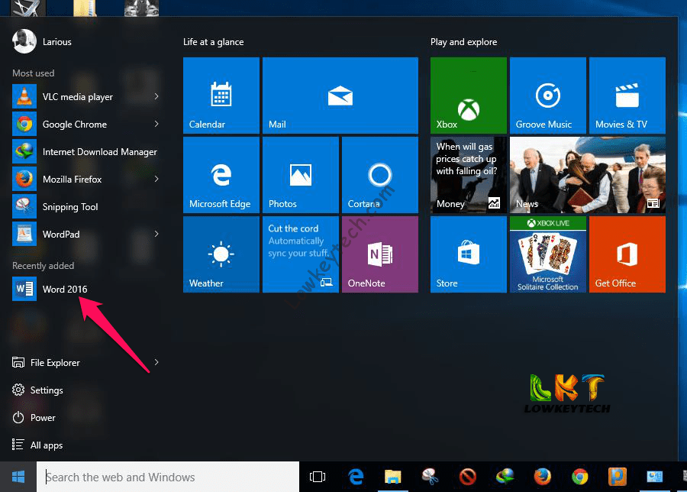Open the Money tile about gas prices
Screen dimensions: 687x492
pos(469,175)
